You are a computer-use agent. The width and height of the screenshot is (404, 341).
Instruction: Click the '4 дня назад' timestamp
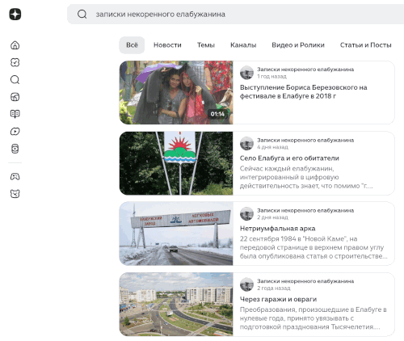272,147
